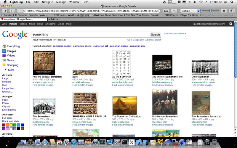Open the 'sumerian aliens' related search

(82, 46)
